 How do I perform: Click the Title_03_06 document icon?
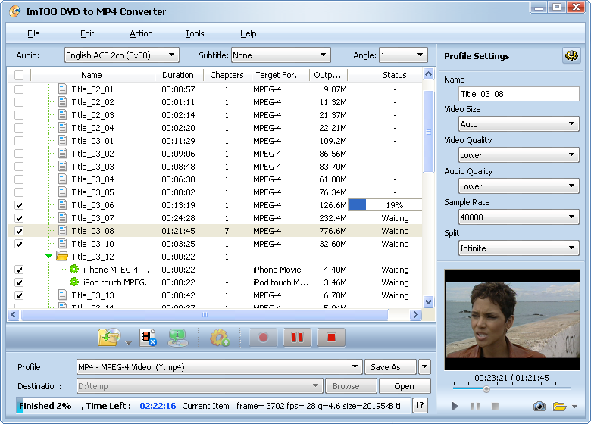tap(63, 205)
